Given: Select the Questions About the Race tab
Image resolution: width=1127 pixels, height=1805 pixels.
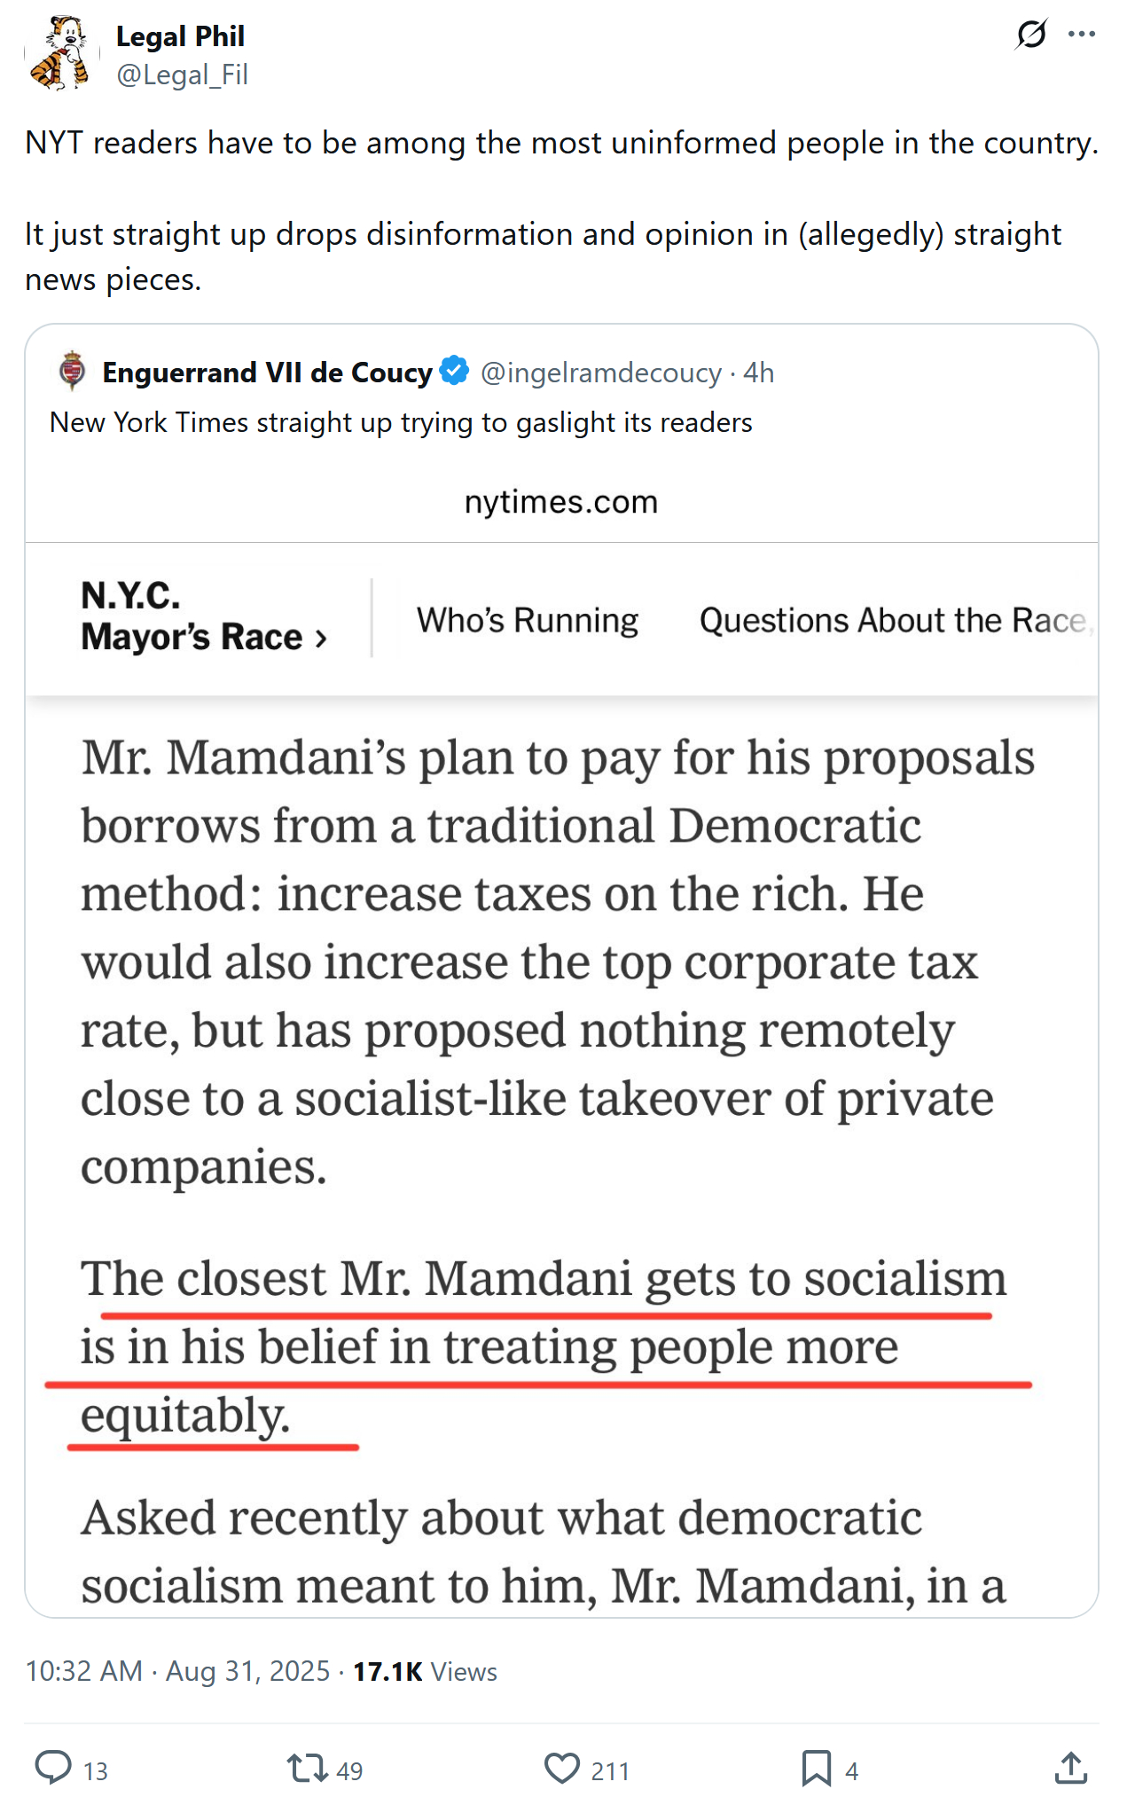Looking at the screenshot, I should click(893, 620).
